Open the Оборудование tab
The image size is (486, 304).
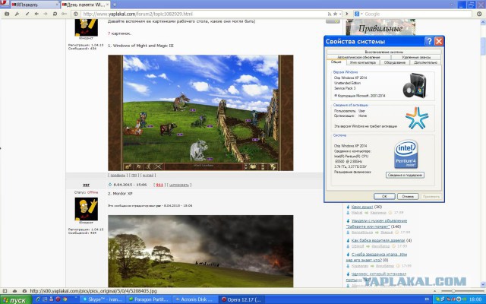point(394,62)
